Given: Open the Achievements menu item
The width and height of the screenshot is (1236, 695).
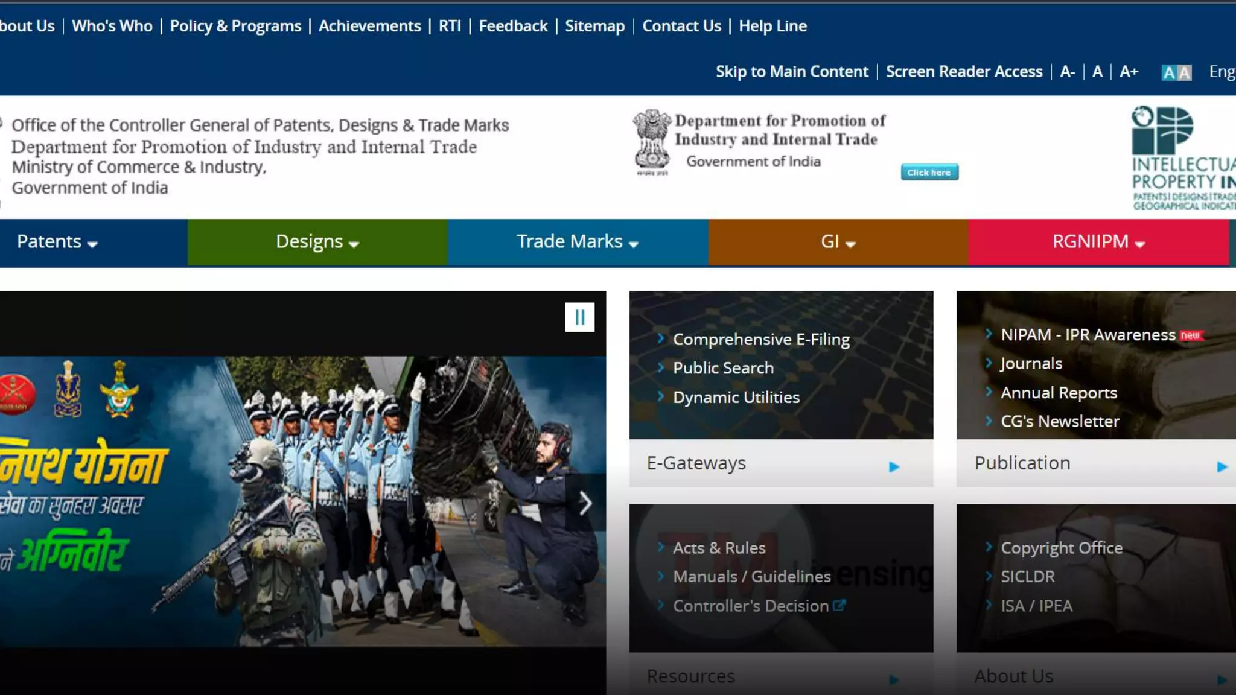Looking at the screenshot, I should tap(369, 26).
